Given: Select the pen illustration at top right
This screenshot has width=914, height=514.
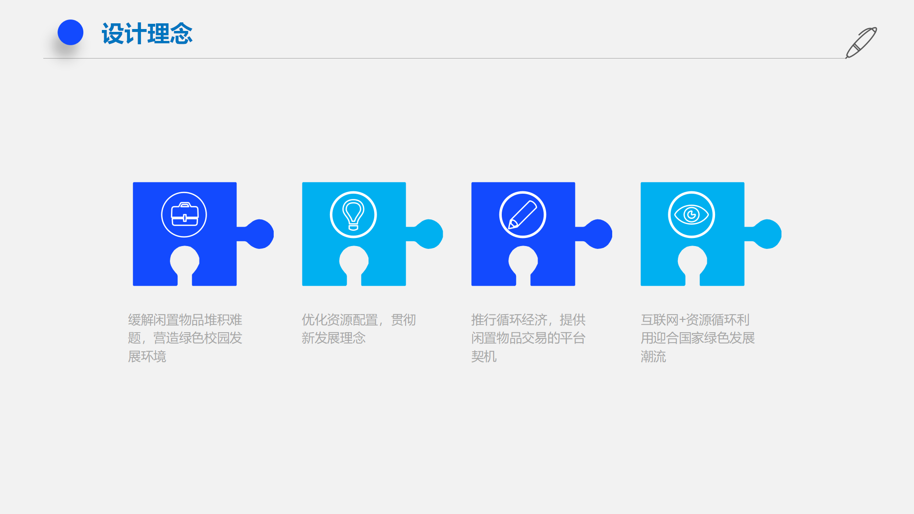Looking at the screenshot, I should 861,43.
